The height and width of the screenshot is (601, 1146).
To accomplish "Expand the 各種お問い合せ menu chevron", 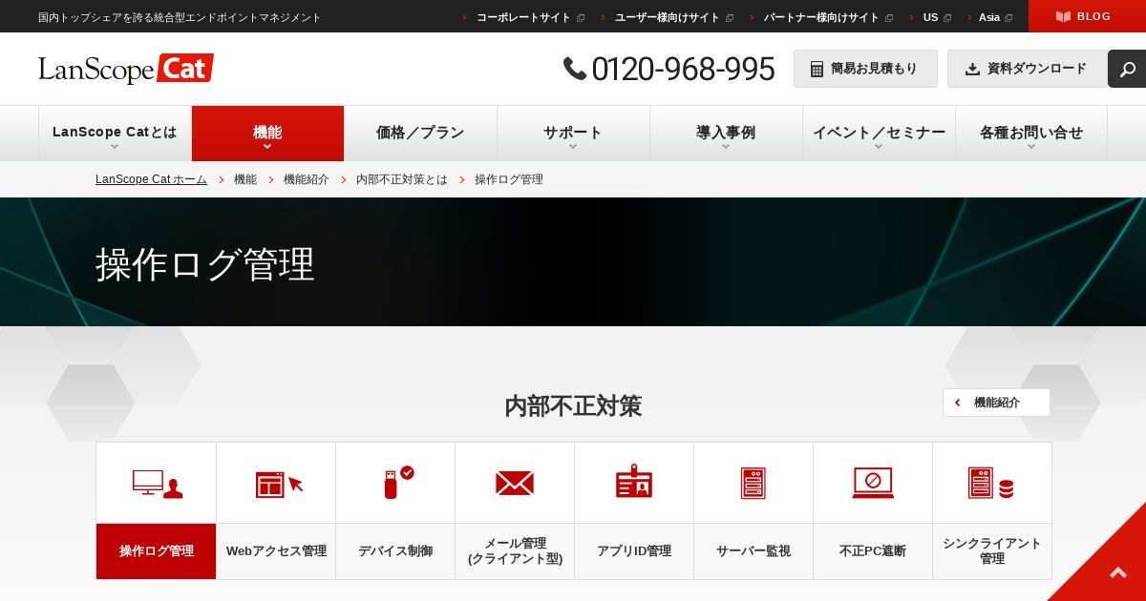I will tap(1031, 147).
